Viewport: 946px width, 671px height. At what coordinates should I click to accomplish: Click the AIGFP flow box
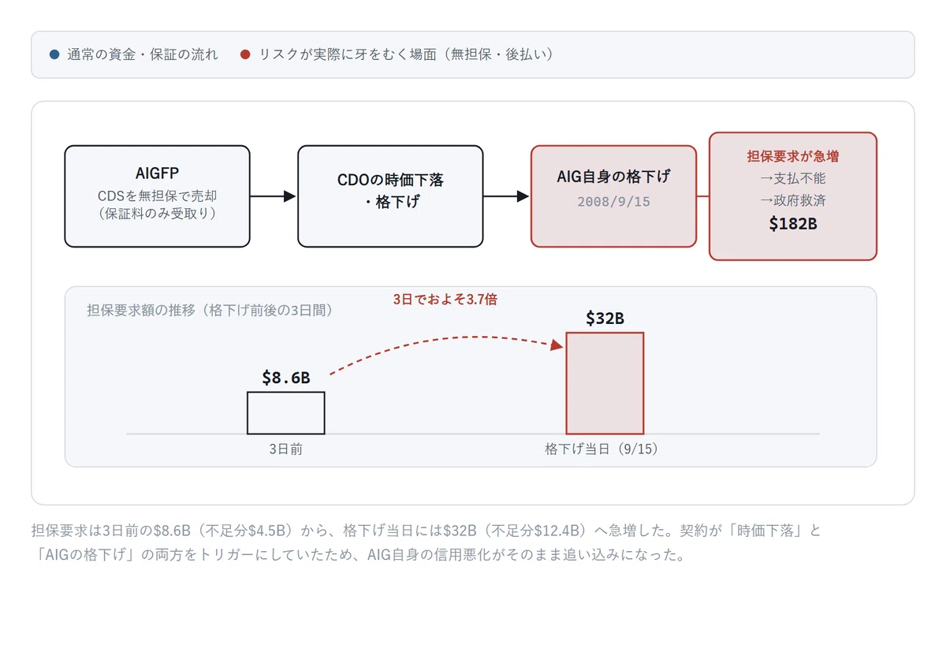click(x=157, y=196)
